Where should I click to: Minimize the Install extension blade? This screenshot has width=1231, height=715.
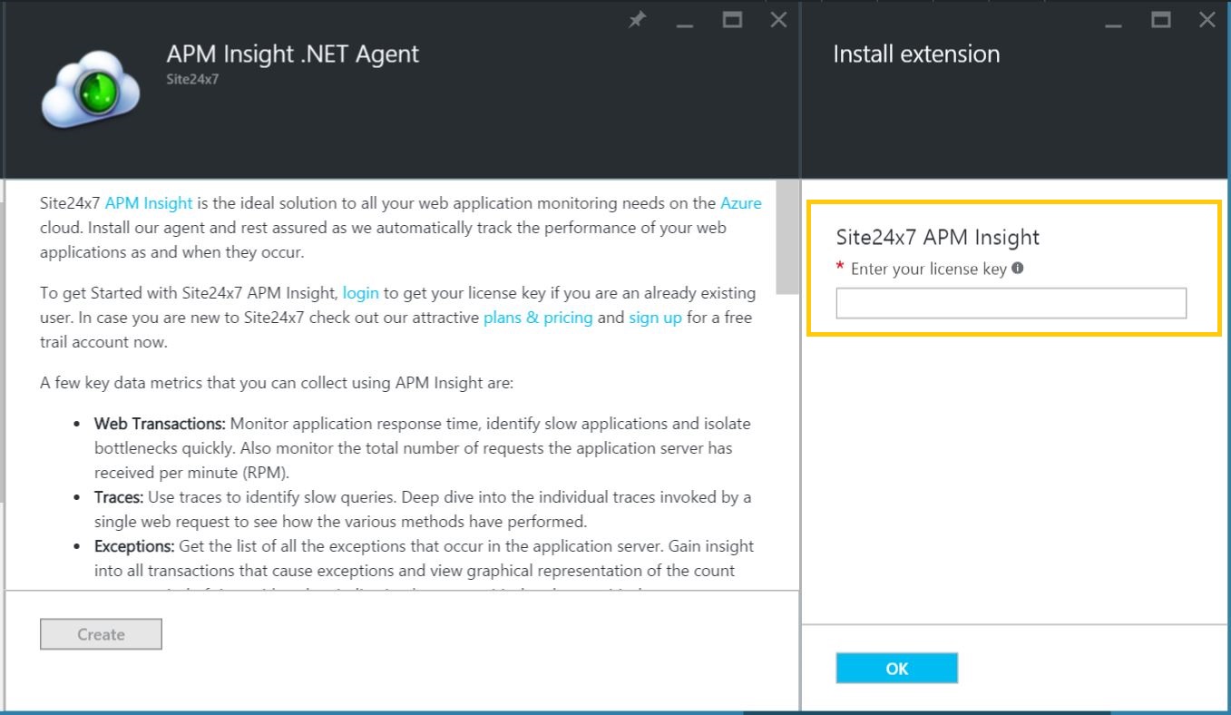point(1114,21)
